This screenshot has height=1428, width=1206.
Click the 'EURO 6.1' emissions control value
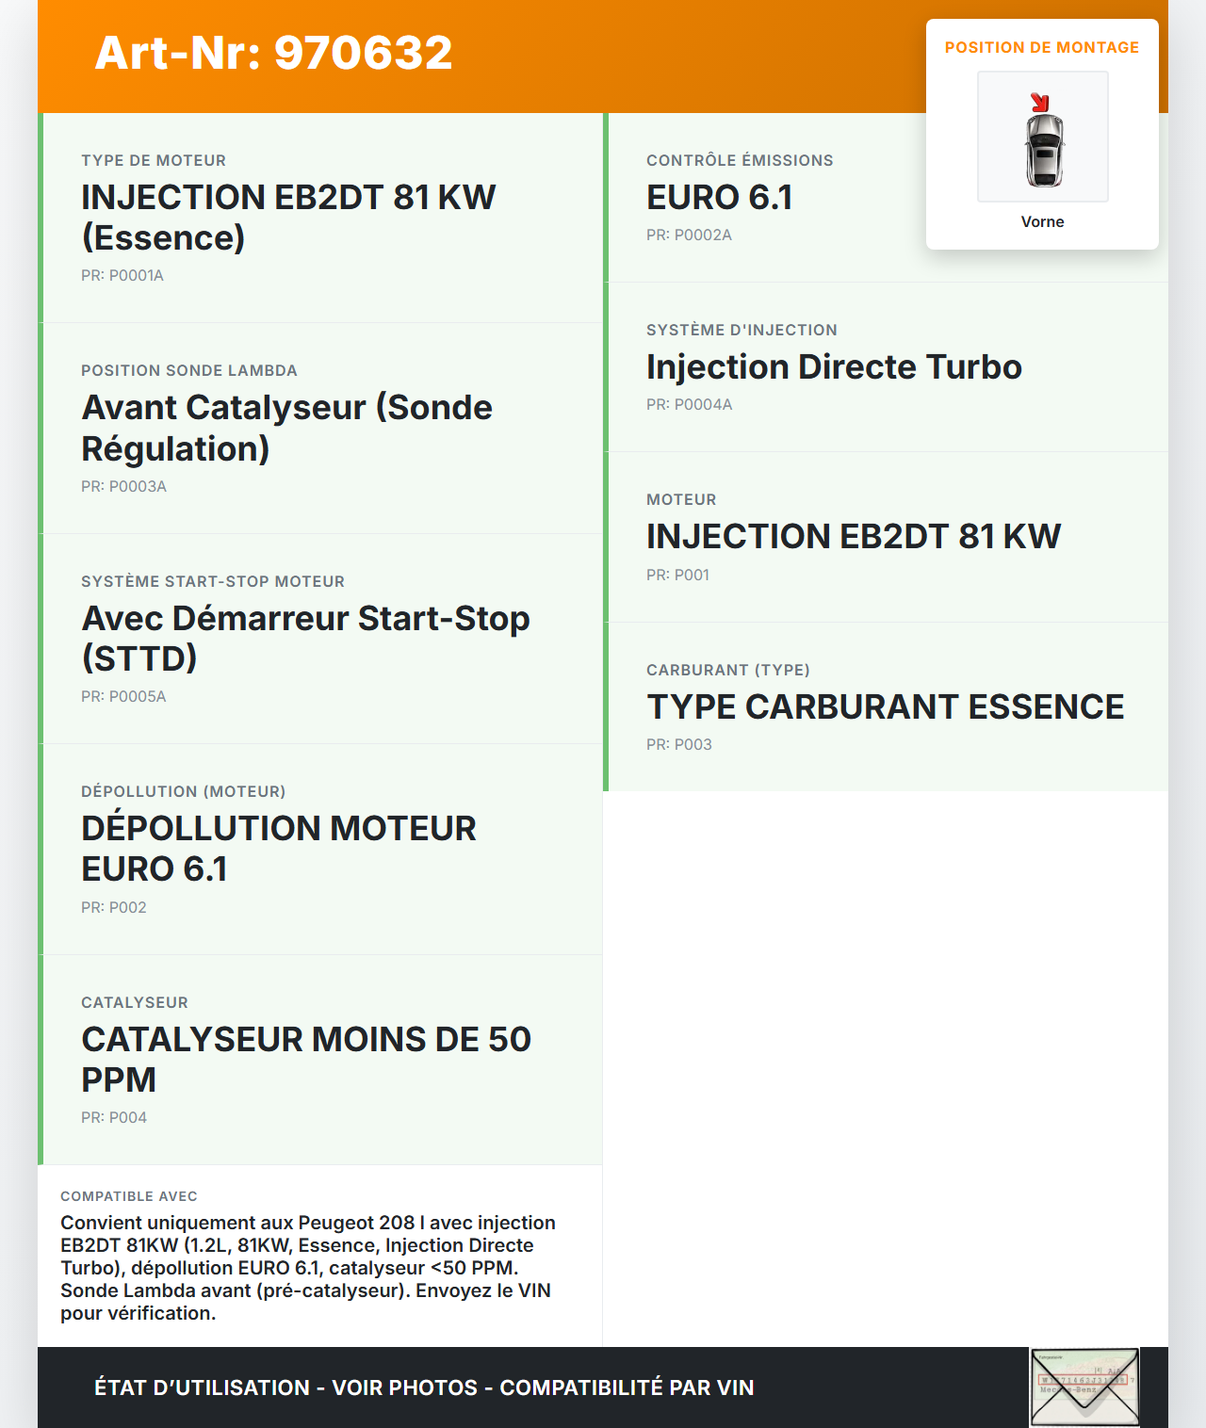pyautogui.click(x=719, y=198)
